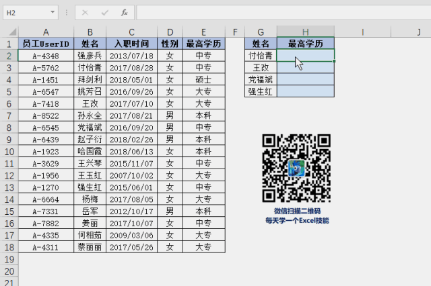Image resolution: width=431 pixels, height=286 pixels.
Task: Select column H header
Action: coord(306,32)
